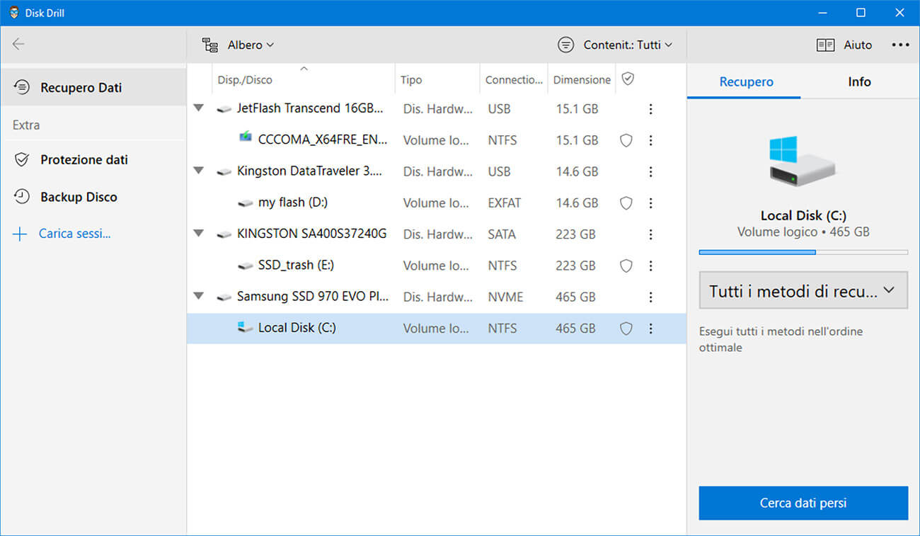This screenshot has width=920, height=536.
Task: Select Recupero Dati in the sidebar
Action: tap(93, 87)
